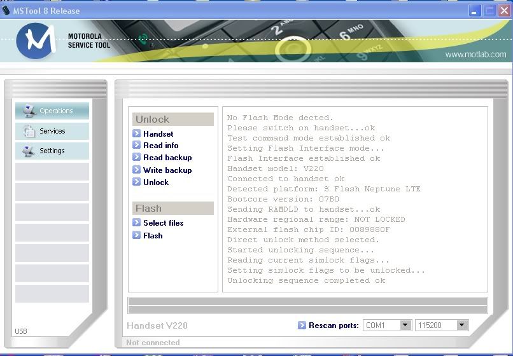The image size is (513, 356).
Task: Click the arrow icon beside Handset
Action: coord(137,133)
